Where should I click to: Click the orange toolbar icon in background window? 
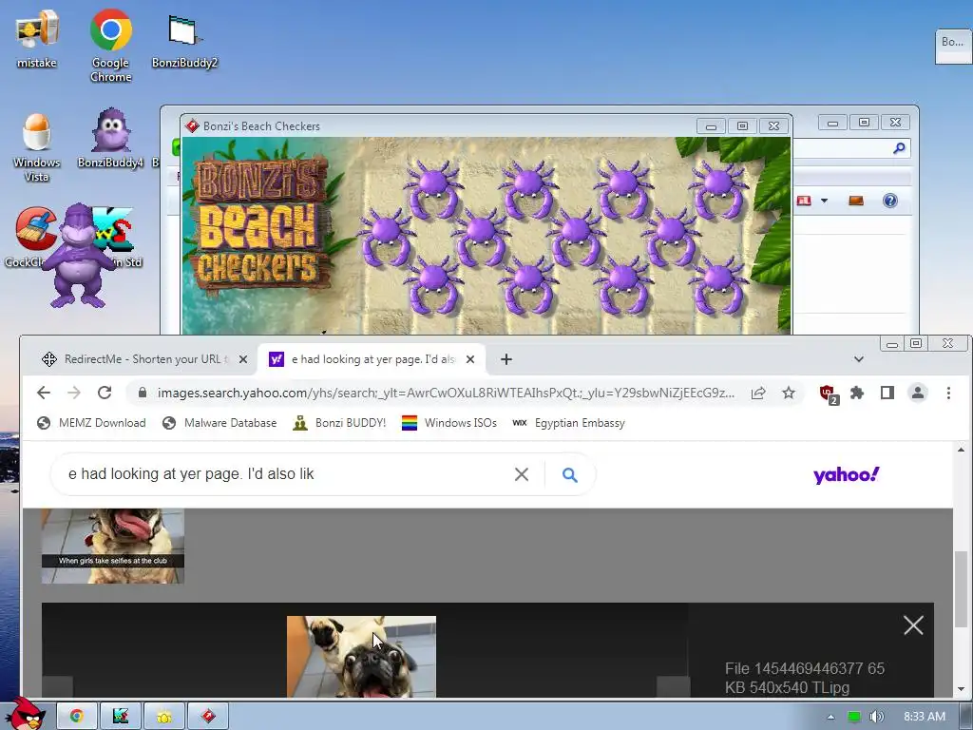[856, 201]
